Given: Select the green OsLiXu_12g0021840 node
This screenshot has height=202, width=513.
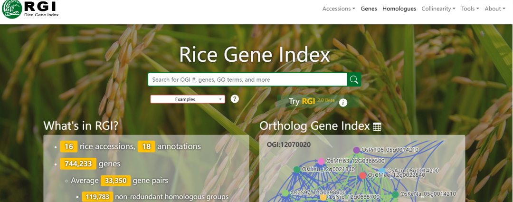Looking at the screenshot, I should pyautogui.click(x=297, y=170).
